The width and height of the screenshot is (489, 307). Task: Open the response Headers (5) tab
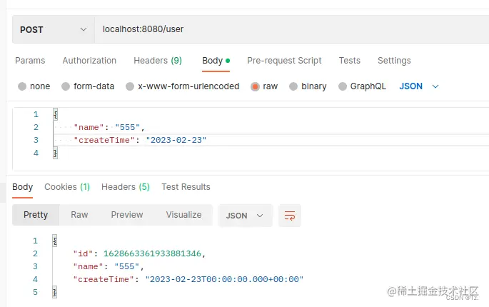(x=126, y=187)
